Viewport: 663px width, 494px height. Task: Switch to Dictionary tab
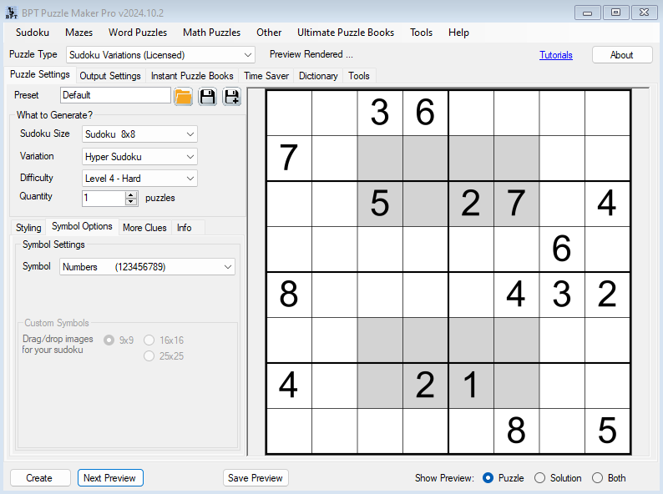point(318,76)
